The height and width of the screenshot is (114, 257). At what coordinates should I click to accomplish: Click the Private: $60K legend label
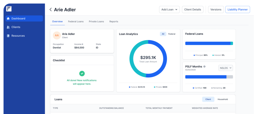coord(161,87)
